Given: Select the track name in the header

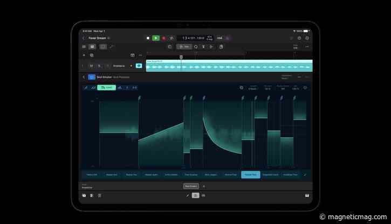Looking at the screenshot, I should click(119, 66).
